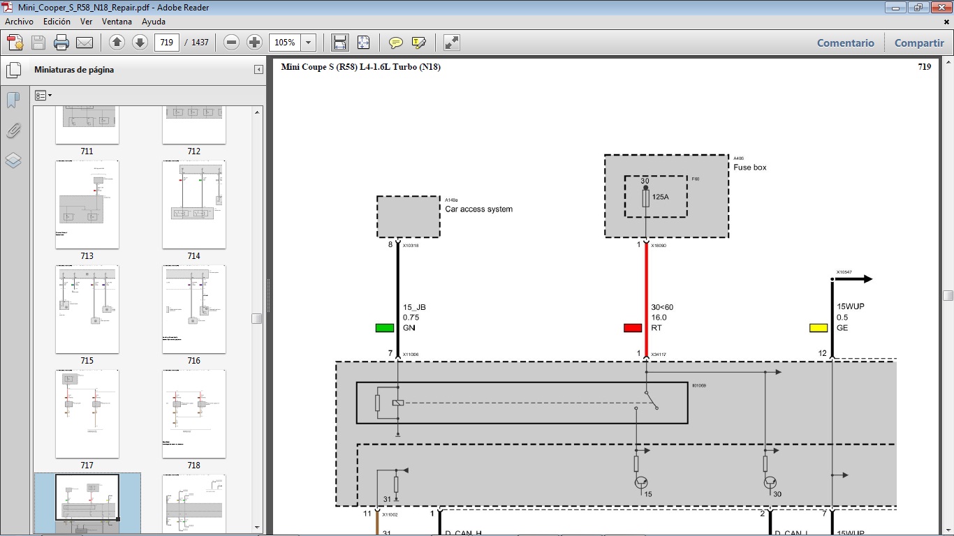Screen dimensions: 954x536
Task: Print the document using the printer icon
Action: pyautogui.click(x=61, y=43)
